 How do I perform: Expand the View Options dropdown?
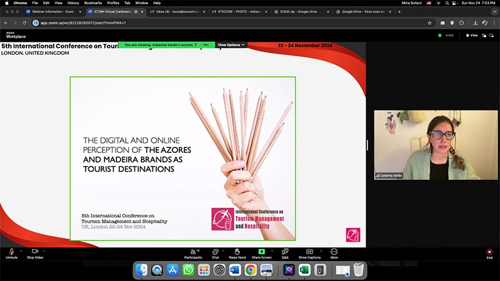231,45
